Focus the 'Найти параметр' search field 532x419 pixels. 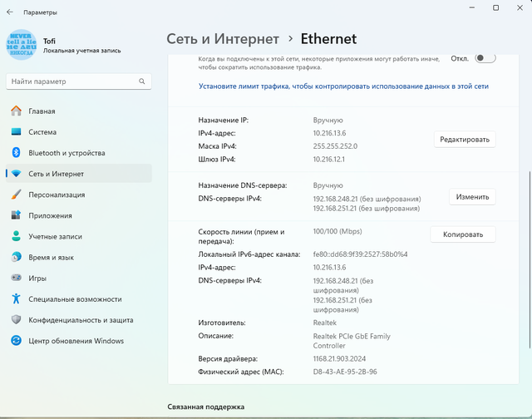click(79, 81)
